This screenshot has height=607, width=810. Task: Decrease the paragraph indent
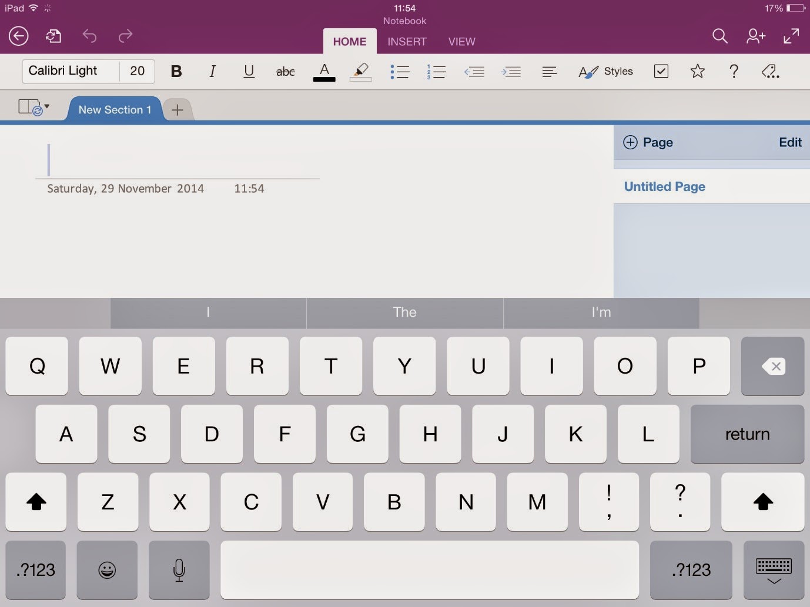point(474,72)
